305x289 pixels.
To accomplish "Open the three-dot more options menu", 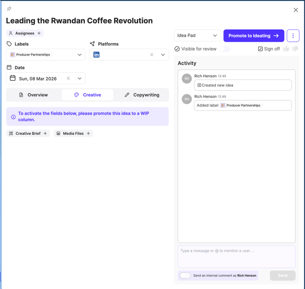I will point(293,35).
